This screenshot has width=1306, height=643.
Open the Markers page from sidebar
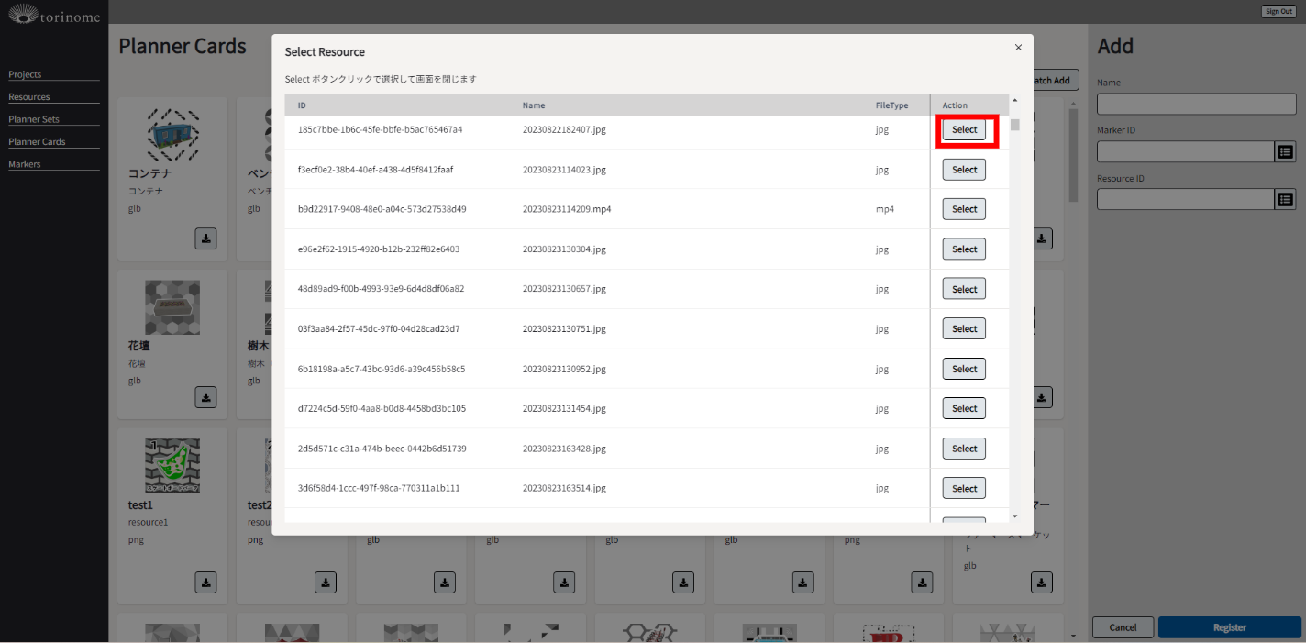(25, 164)
